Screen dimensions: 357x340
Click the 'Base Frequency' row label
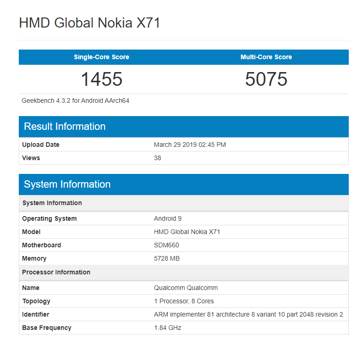tap(47, 328)
